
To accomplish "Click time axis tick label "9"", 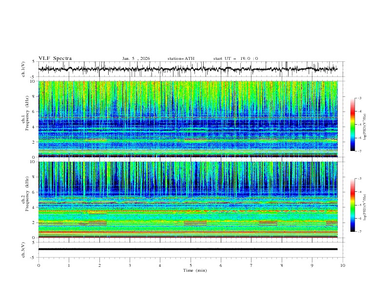I will (312, 265).
